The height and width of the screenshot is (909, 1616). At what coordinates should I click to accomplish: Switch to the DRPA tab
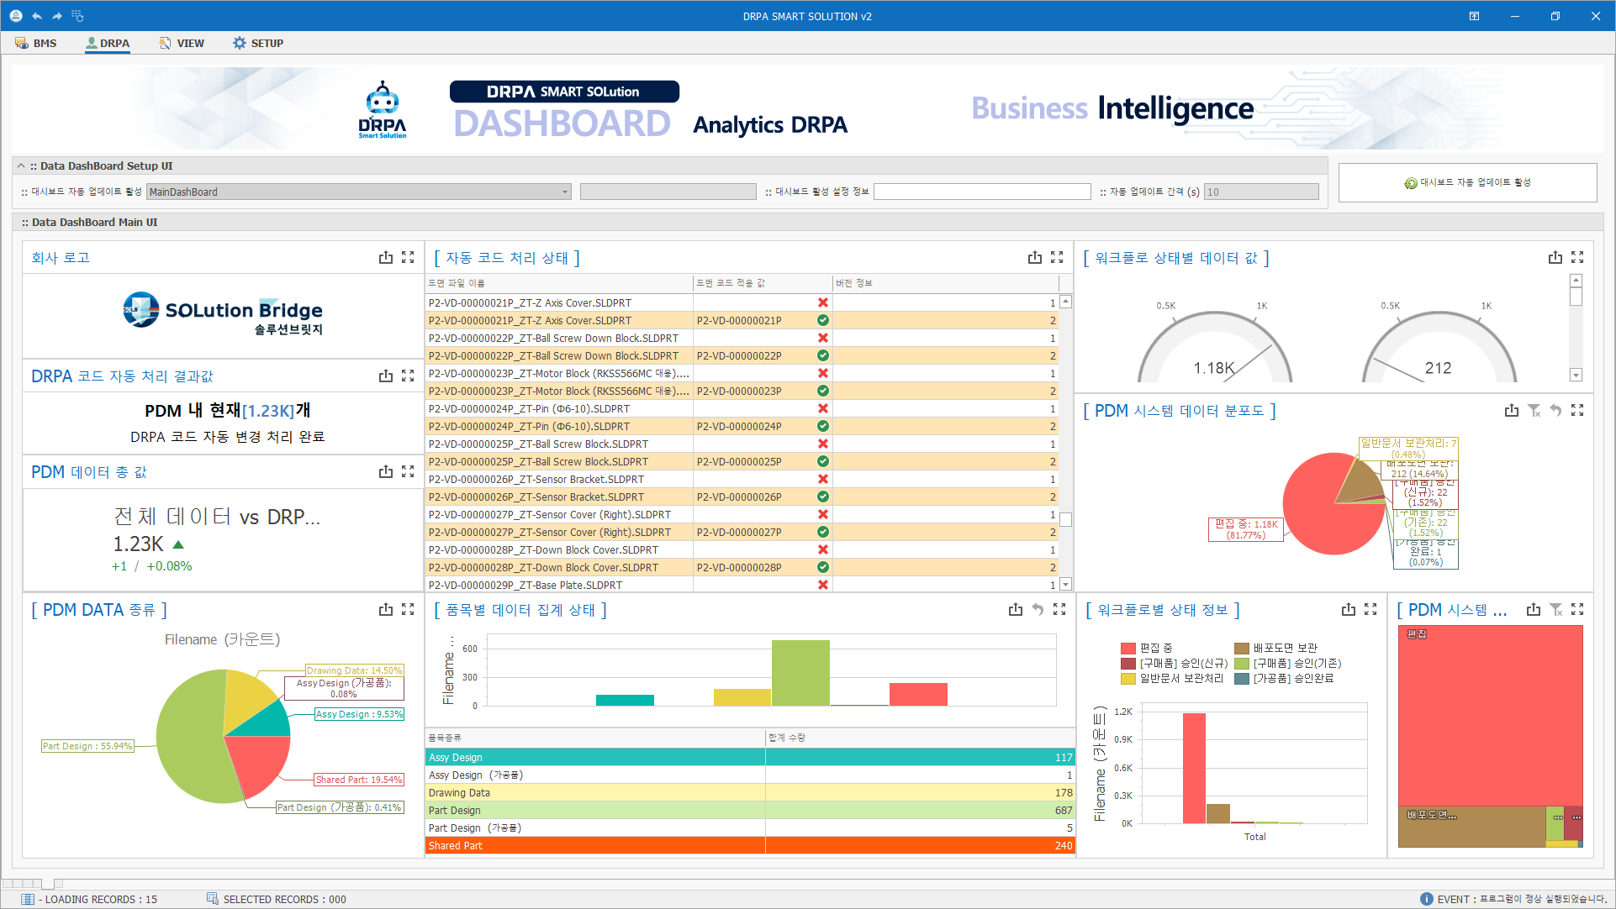coord(108,43)
